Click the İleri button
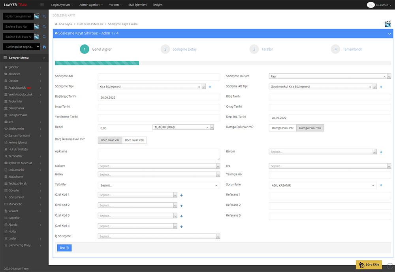 click(x=64, y=248)
